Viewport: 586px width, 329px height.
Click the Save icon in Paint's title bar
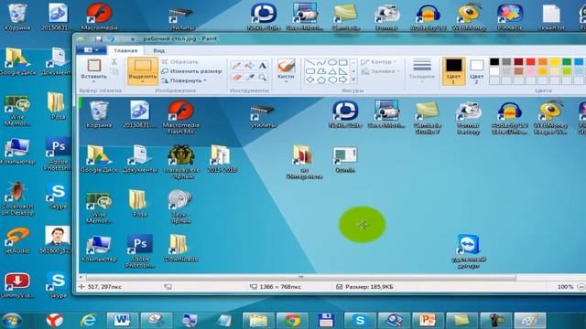[98, 38]
